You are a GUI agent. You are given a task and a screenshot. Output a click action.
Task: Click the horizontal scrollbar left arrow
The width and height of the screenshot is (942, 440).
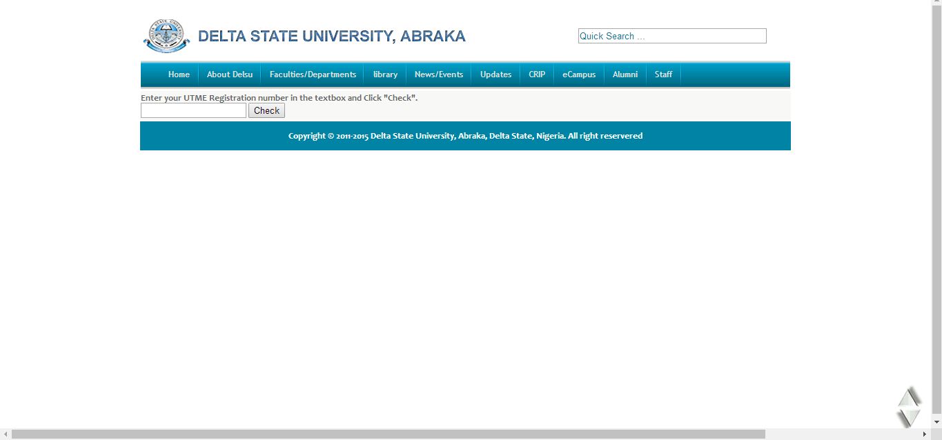pos(6,434)
